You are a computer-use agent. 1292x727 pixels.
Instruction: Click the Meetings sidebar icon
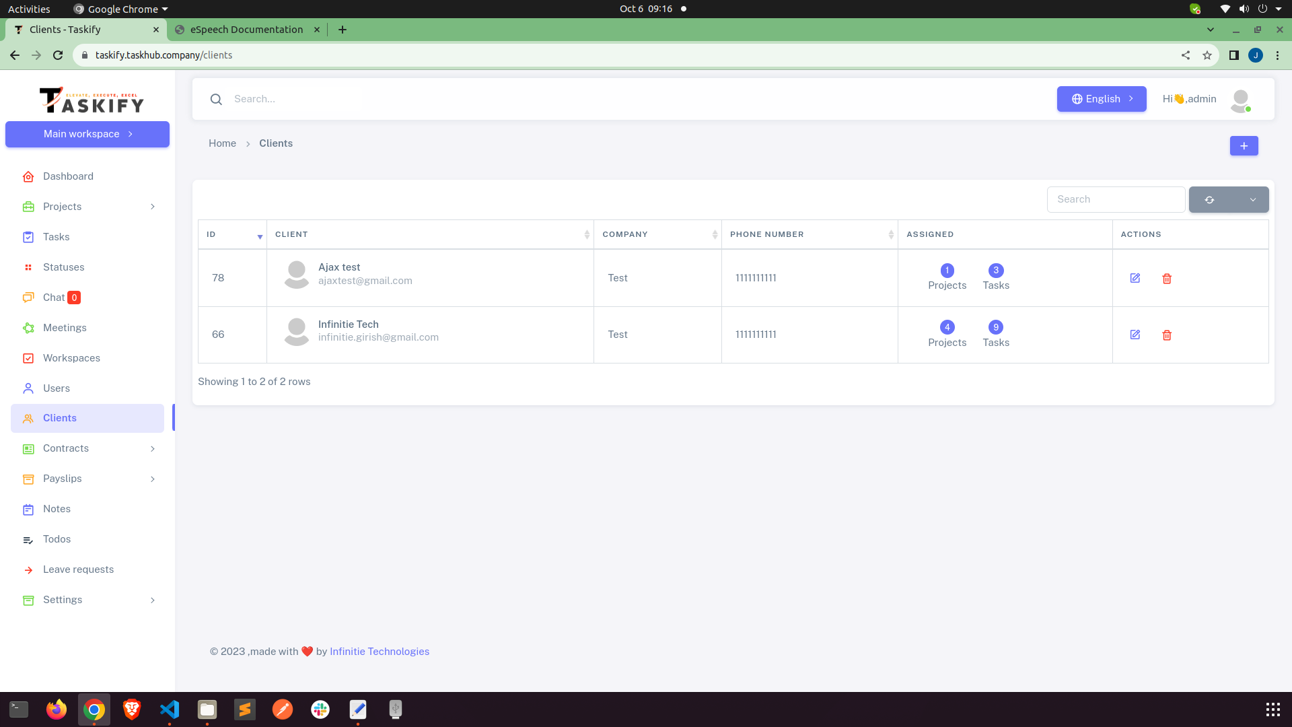(x=28, y=328)
